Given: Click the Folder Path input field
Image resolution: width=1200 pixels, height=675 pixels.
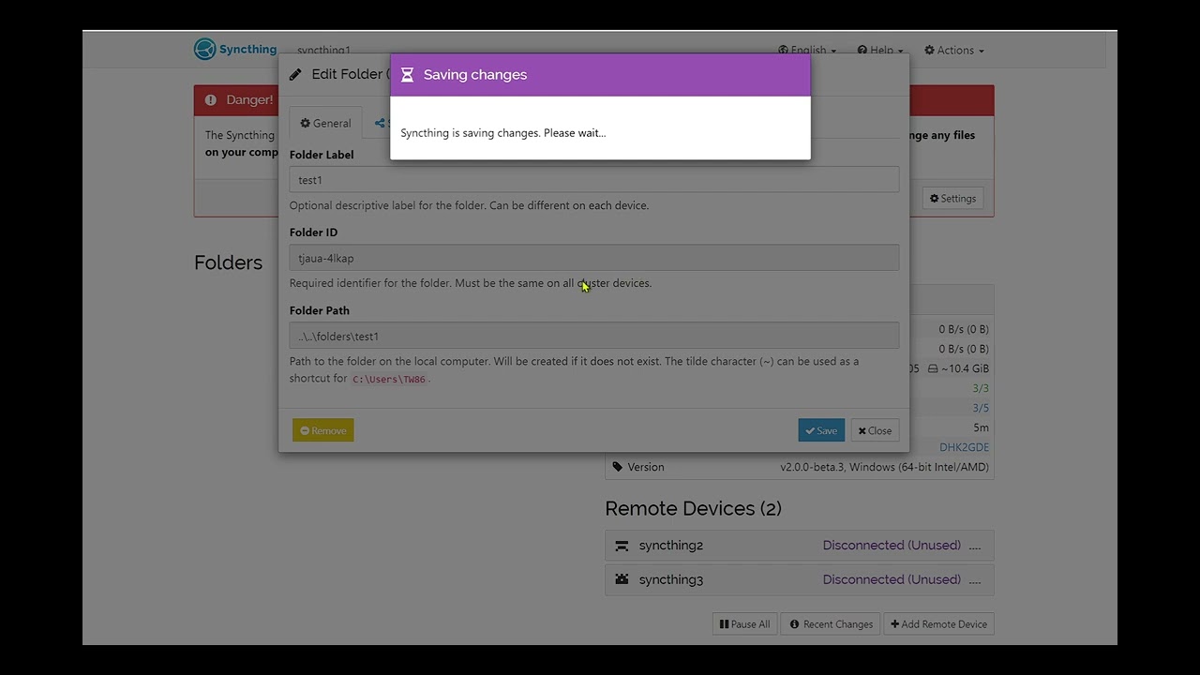Looking at the screenshot, I should [594, 336].
